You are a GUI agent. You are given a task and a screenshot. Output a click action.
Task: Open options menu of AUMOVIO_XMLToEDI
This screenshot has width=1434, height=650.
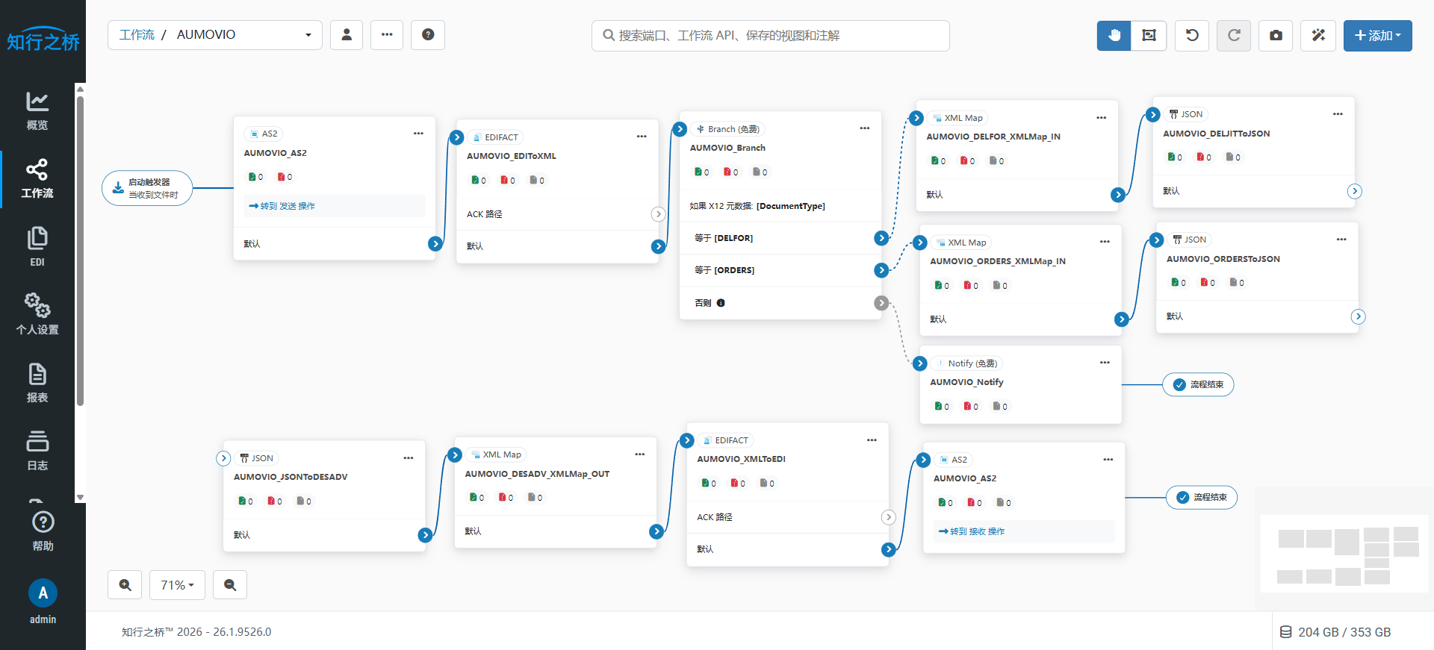pyautogui.click(x=872, y=440)
